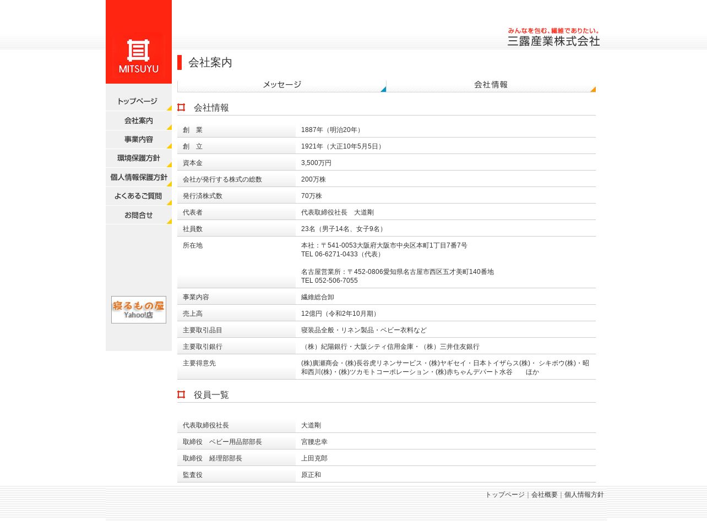Image resolution: width=707 pixels, height=521 pixels.
Task: Open the 寝るもの屋 Yahoo!店 banner
Action: click(139, 310)
